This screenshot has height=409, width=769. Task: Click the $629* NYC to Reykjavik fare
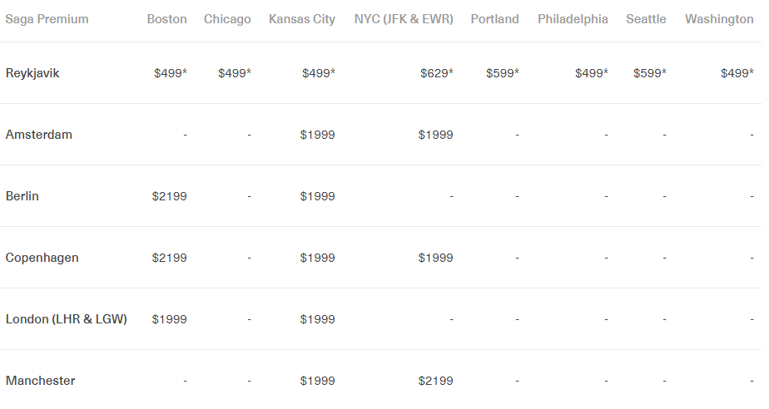pyautogui.click(x=437, y=73)
